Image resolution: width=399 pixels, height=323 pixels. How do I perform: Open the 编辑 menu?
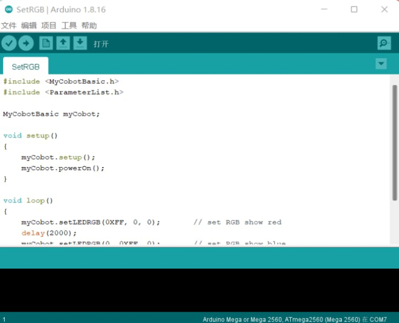(29, 26)
